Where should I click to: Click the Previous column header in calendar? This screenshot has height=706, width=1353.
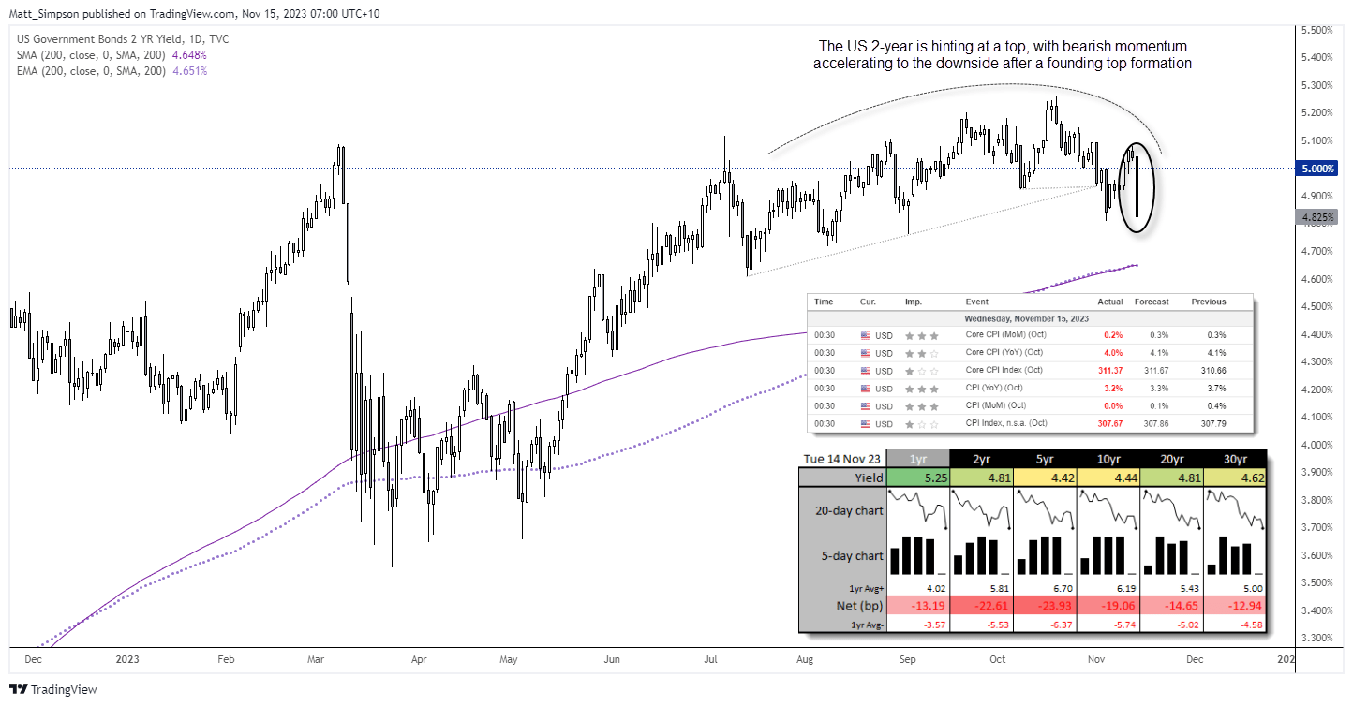1207,302
